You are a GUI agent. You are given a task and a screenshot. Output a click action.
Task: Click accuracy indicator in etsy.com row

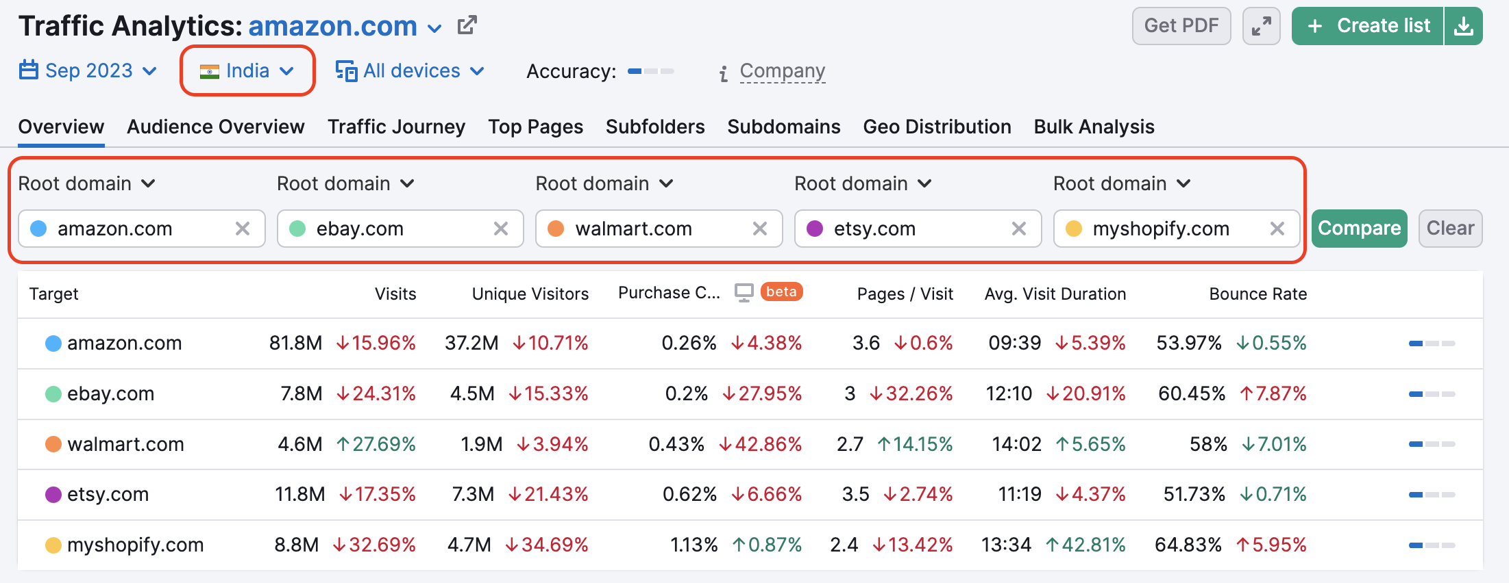1432,495
